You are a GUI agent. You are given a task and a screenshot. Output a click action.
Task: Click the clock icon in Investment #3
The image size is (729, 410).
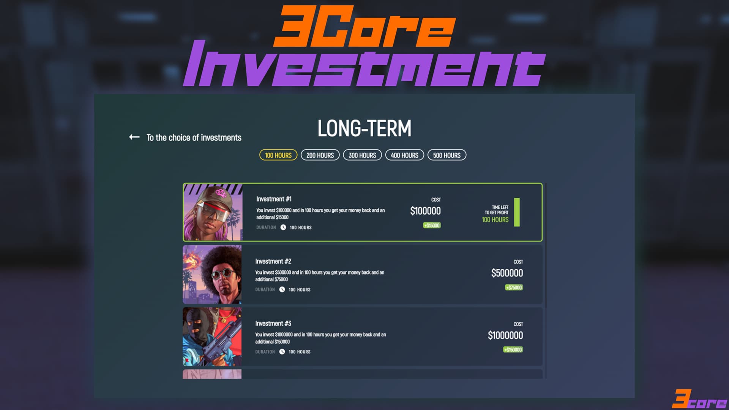(x=282, y=352)
